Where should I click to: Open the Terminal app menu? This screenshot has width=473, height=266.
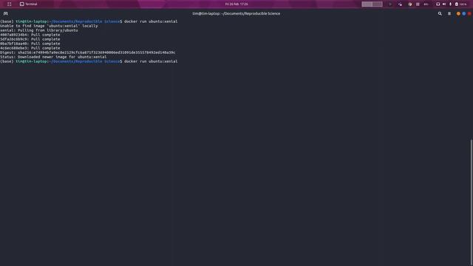(28, 4)
